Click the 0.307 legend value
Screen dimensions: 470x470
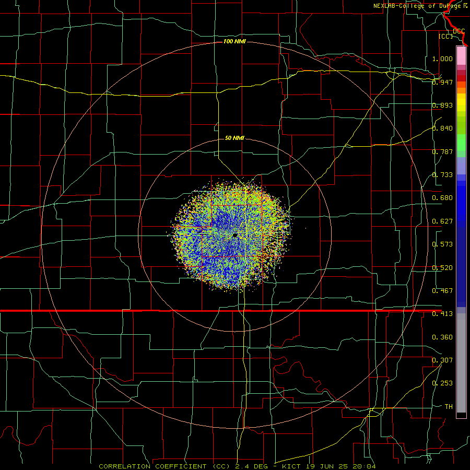pyautogui.click(x=442, y=360)
